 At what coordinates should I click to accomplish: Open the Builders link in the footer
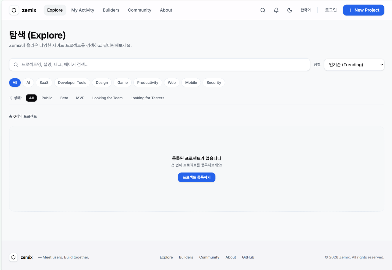pos(186,257)
